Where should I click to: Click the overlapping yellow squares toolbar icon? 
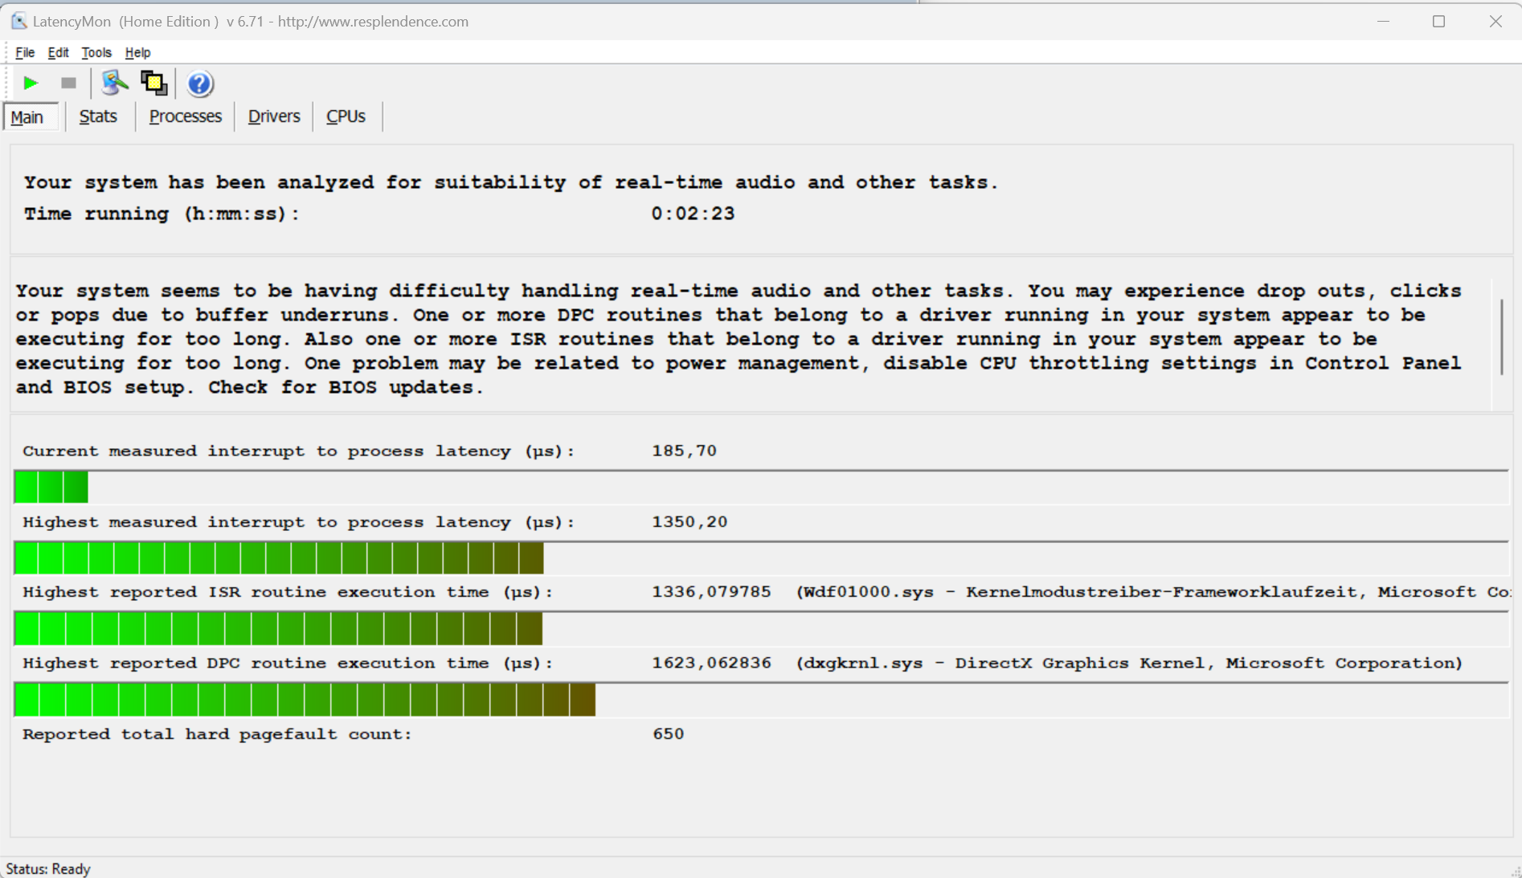153,83
